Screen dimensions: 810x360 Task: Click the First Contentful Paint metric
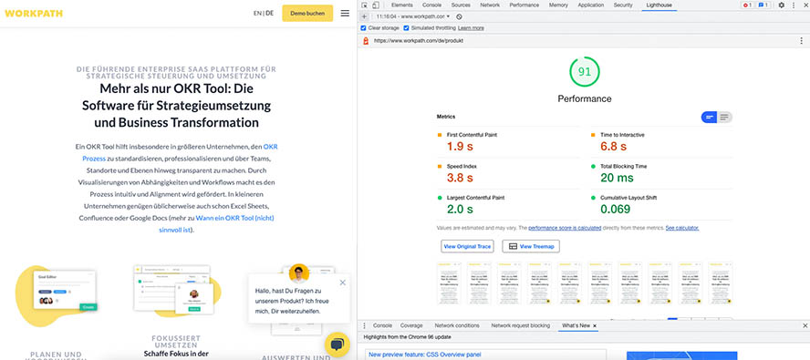pos(508,142)
